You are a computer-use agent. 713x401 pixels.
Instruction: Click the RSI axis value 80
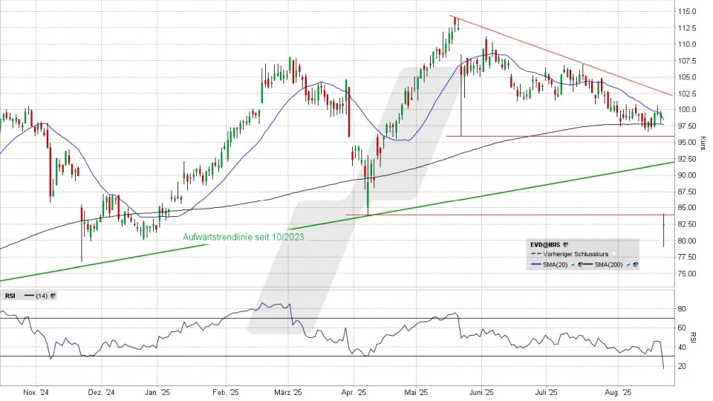(682, 309)
